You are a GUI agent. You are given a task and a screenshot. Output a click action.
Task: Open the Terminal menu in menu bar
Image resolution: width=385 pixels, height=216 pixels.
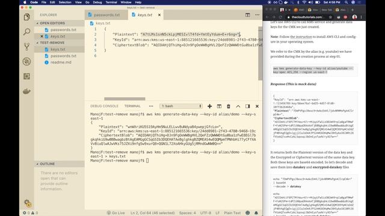click(111, 2)
